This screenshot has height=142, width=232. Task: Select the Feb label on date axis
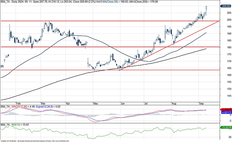pos(18,104)
